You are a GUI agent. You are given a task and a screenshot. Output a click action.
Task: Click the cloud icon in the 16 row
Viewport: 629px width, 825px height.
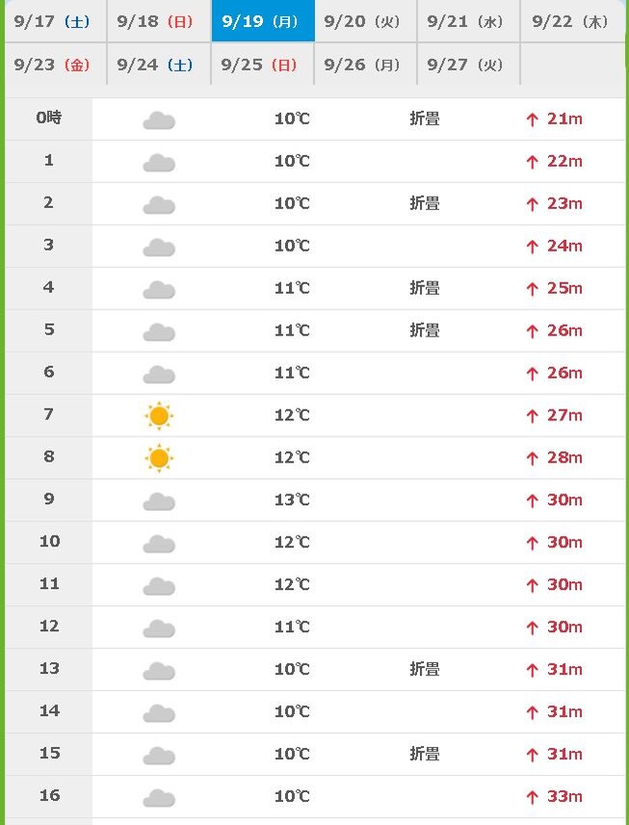click(x=159, y=798)
